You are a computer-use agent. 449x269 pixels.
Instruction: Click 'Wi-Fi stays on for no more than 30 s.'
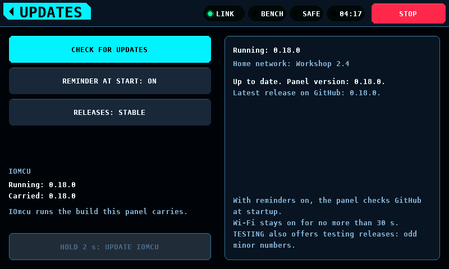pos(315,222)
